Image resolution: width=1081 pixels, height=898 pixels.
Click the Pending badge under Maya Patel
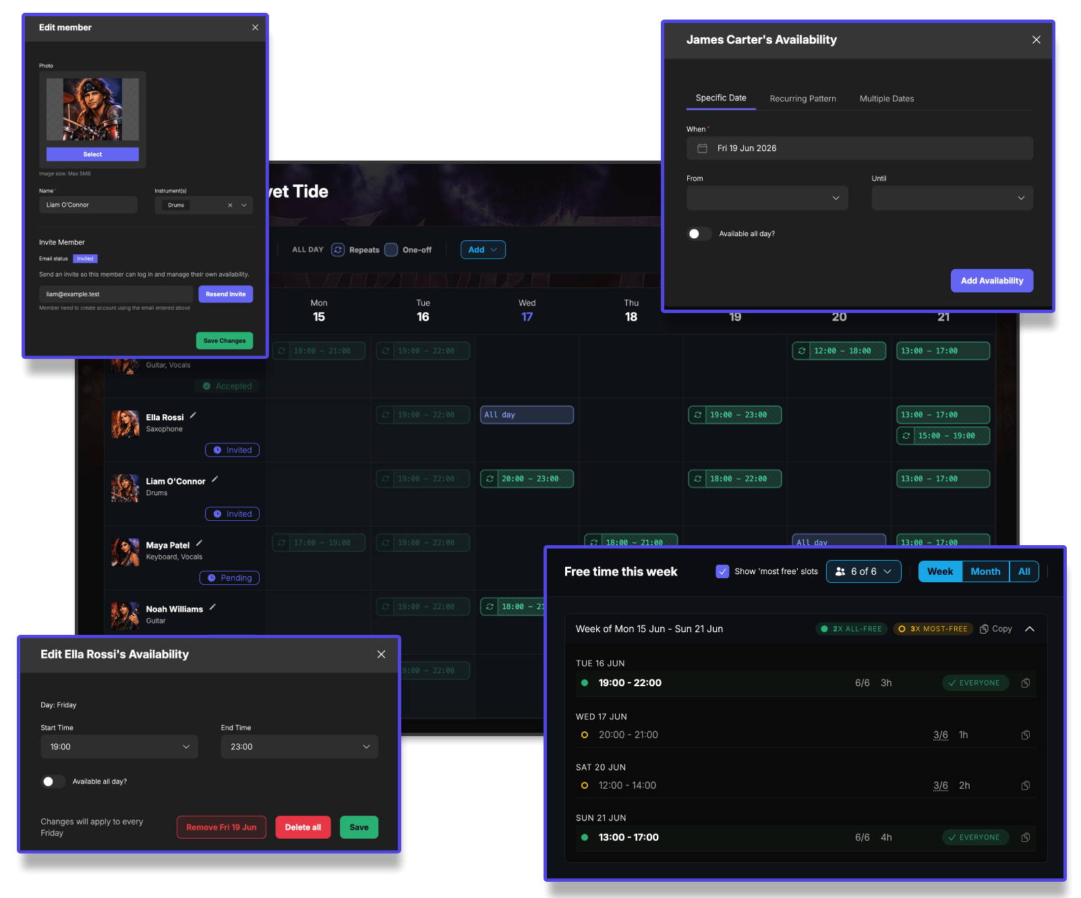coord(229,578)
